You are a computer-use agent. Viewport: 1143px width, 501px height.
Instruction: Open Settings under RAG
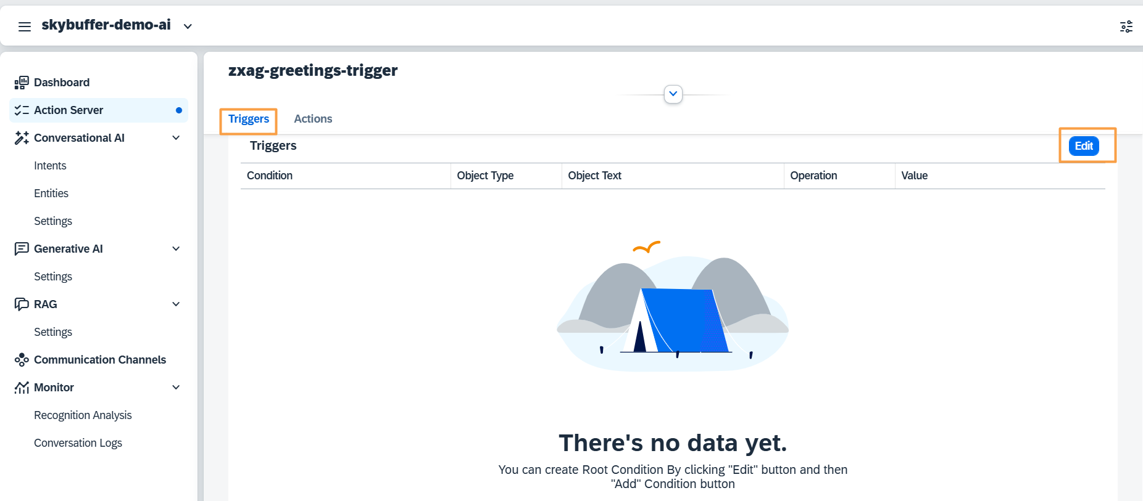[x=53, y=332]
